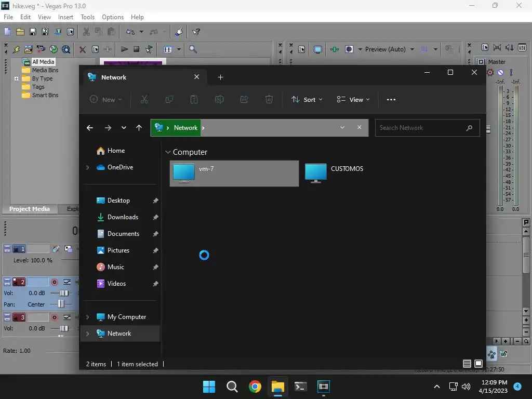Image resolution: width=532 pixels, height=399 pixels.
Task: Stop media preview with the stop button
Action: (x=137, y=49)
